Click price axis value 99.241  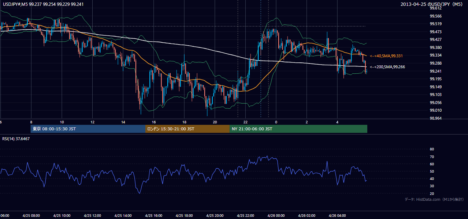pos(435,71)
